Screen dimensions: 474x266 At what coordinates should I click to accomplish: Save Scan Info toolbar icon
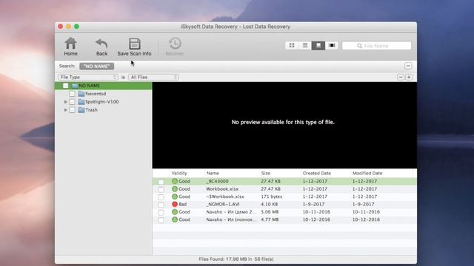pyautogui.click(x=135, y=44)
